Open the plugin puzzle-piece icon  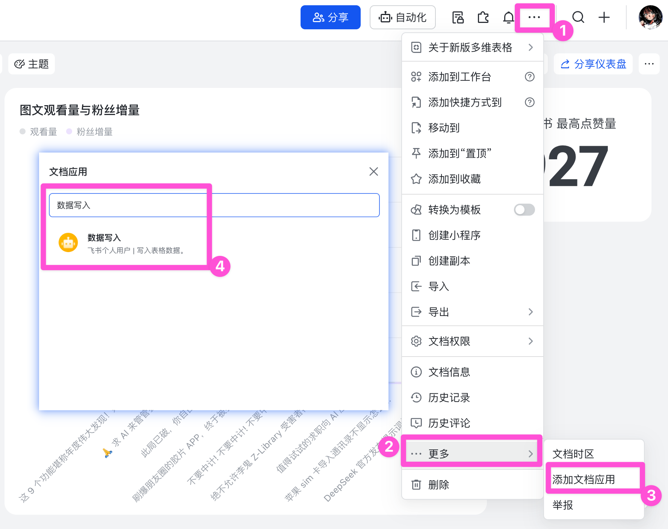(483, 17)
